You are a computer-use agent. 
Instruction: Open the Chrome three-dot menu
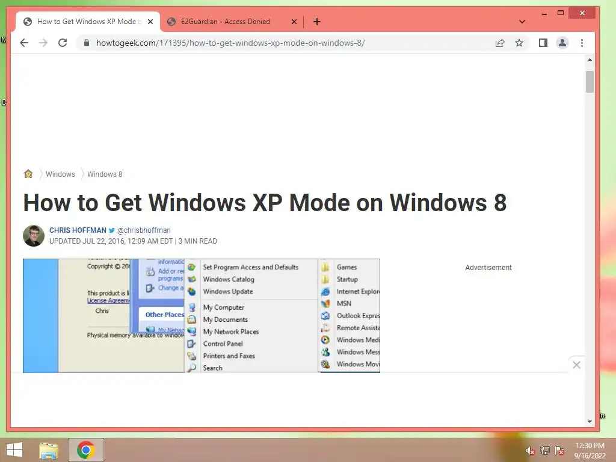pos(582,43)
